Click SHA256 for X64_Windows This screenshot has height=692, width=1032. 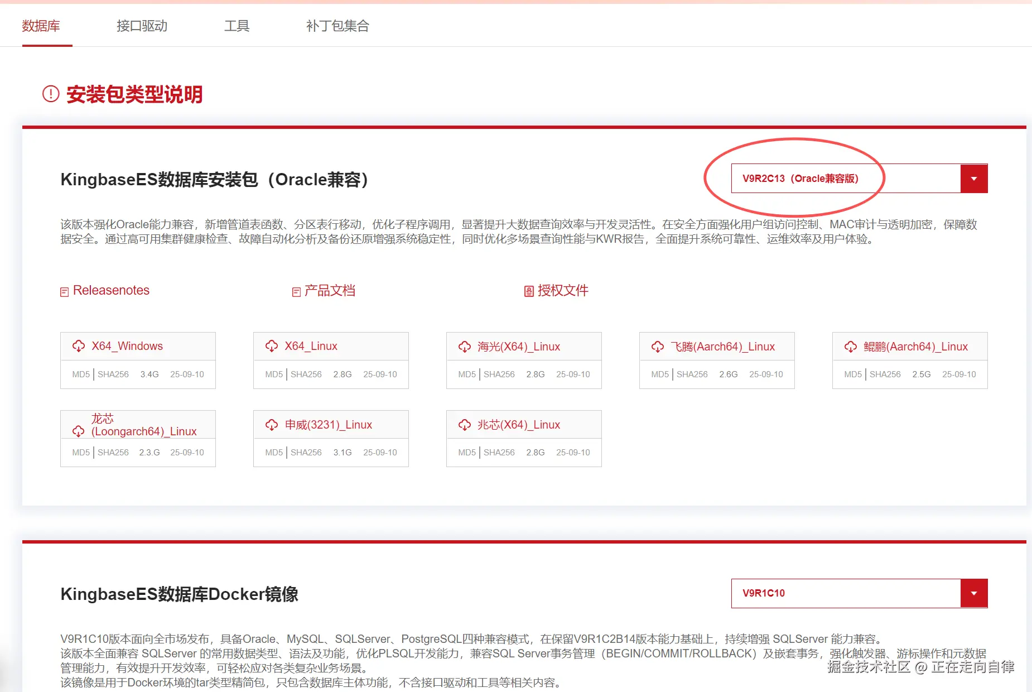coord(113,374)
